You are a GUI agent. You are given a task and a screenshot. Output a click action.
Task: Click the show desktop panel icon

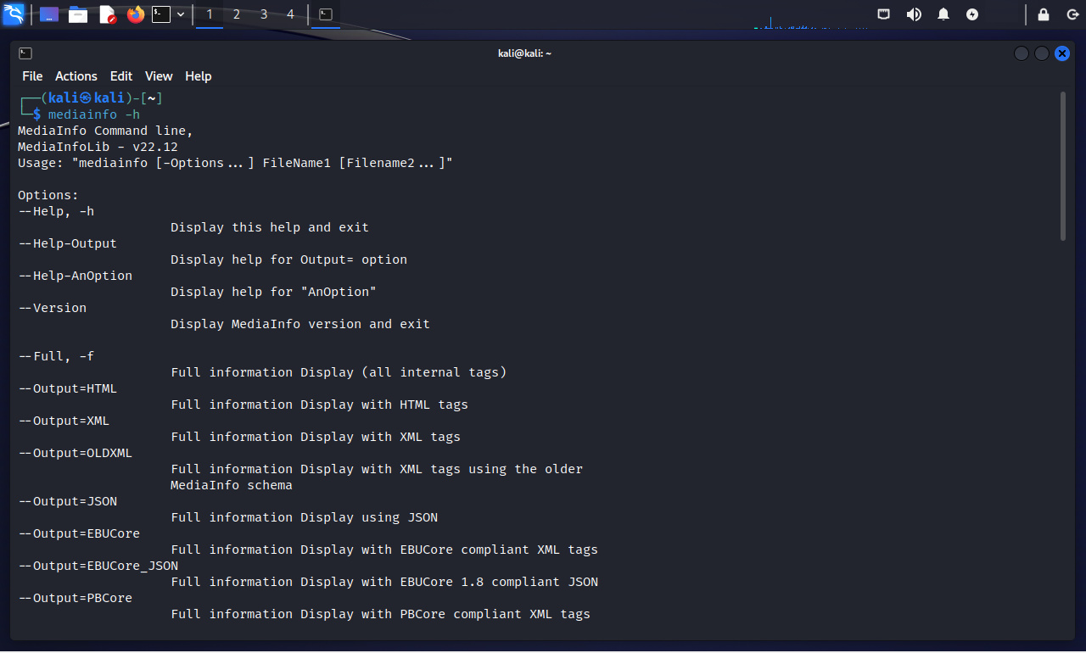pos(49,14)
